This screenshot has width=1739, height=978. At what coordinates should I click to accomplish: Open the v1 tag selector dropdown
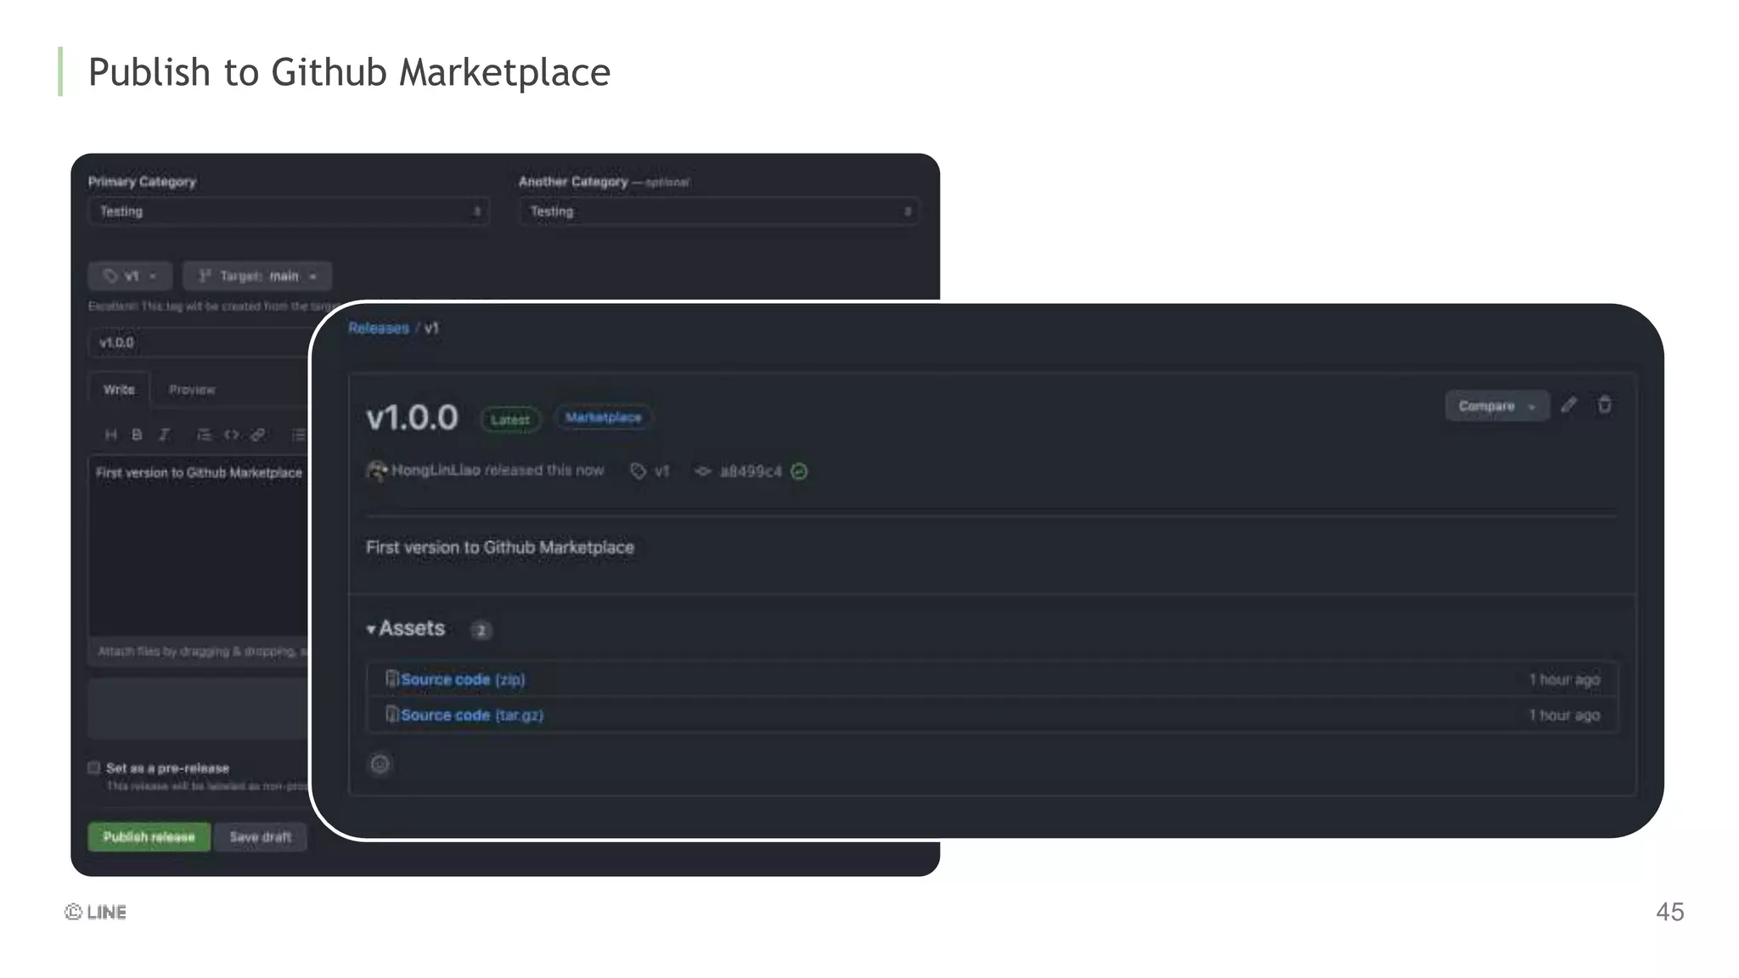tap(130, 276)
